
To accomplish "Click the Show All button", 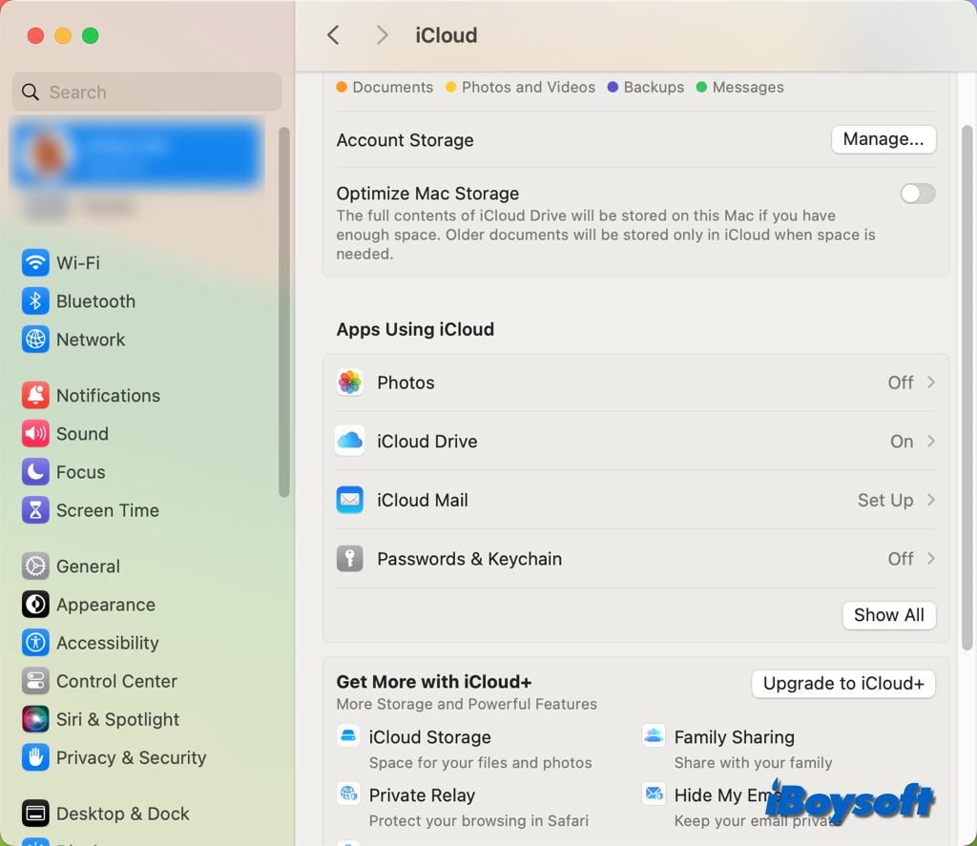I will [889, 615].
